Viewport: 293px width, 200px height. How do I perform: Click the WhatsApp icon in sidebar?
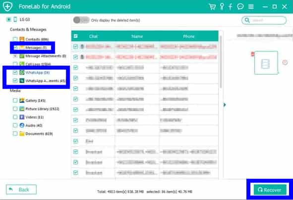(x=22, y=73)
